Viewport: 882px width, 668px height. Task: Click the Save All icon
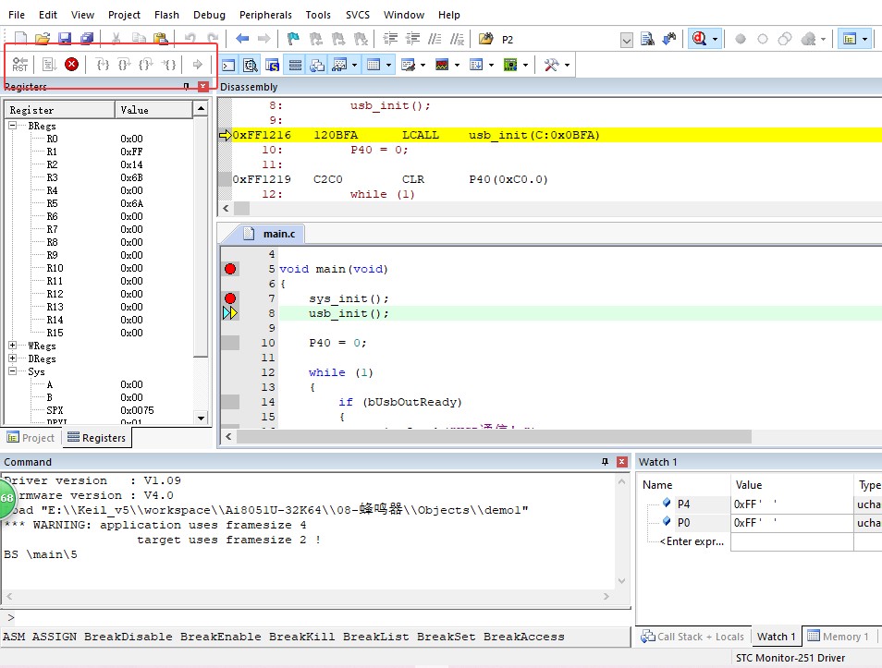pyautogui.click(x=87, y=39)
